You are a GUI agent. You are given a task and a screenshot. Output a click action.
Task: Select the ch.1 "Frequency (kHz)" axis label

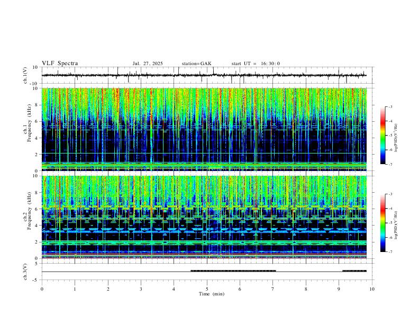point(29,122)
